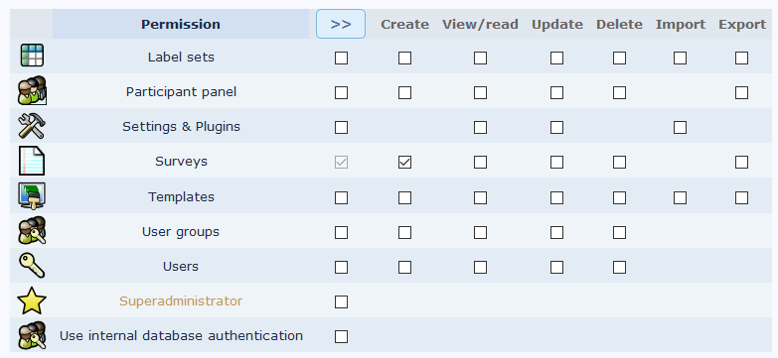This screenshot has height=358, width=778.
Task: Click the Templates paintbrush monitor icon
Action: click(x=32, y=196)
